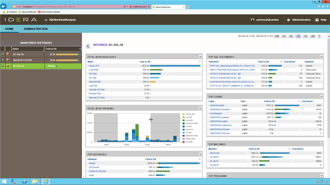The width and height of the screenshot is (330, 185).
Task: Sort Top Logins by Executions column
Action: pyautogui.click(x=307, y=101)
